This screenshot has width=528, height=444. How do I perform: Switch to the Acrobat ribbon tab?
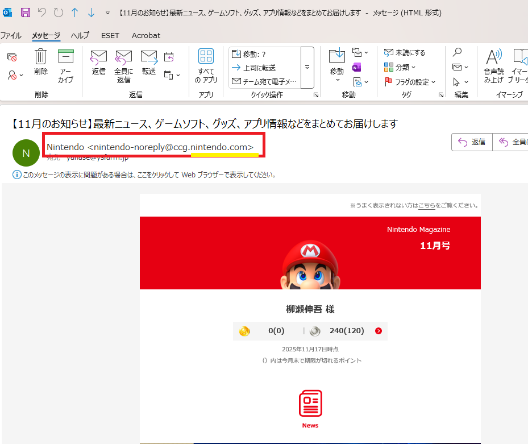coord(146,35)
